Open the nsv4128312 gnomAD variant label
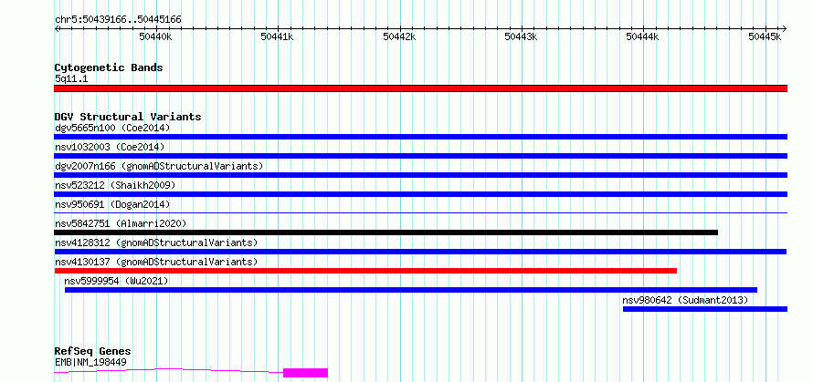Screen dimensions: 813x382 [156, 243]
